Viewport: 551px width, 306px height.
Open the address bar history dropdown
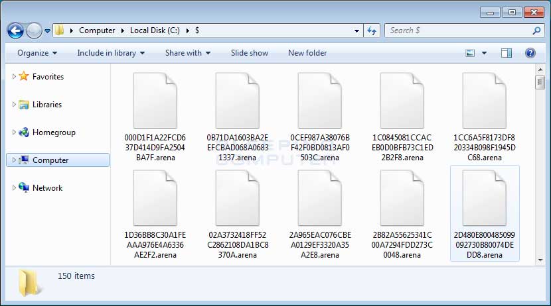click(356, 31)
